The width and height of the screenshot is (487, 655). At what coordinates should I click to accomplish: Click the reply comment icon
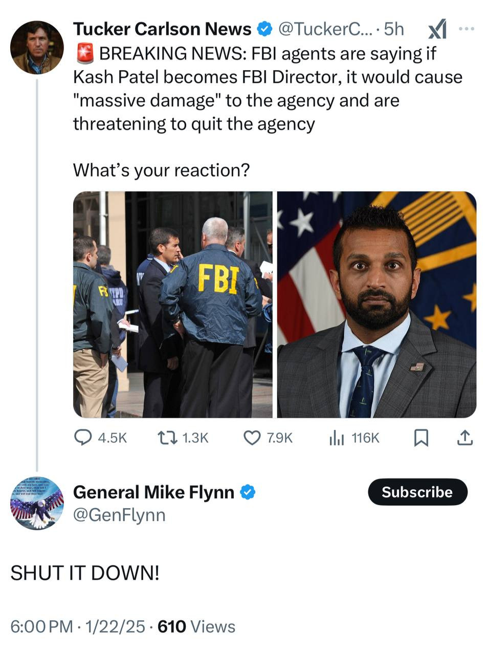(83, 438)
